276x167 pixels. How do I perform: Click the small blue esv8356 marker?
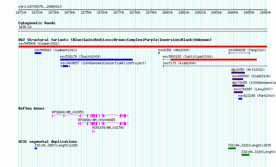[x=159, y=53]
